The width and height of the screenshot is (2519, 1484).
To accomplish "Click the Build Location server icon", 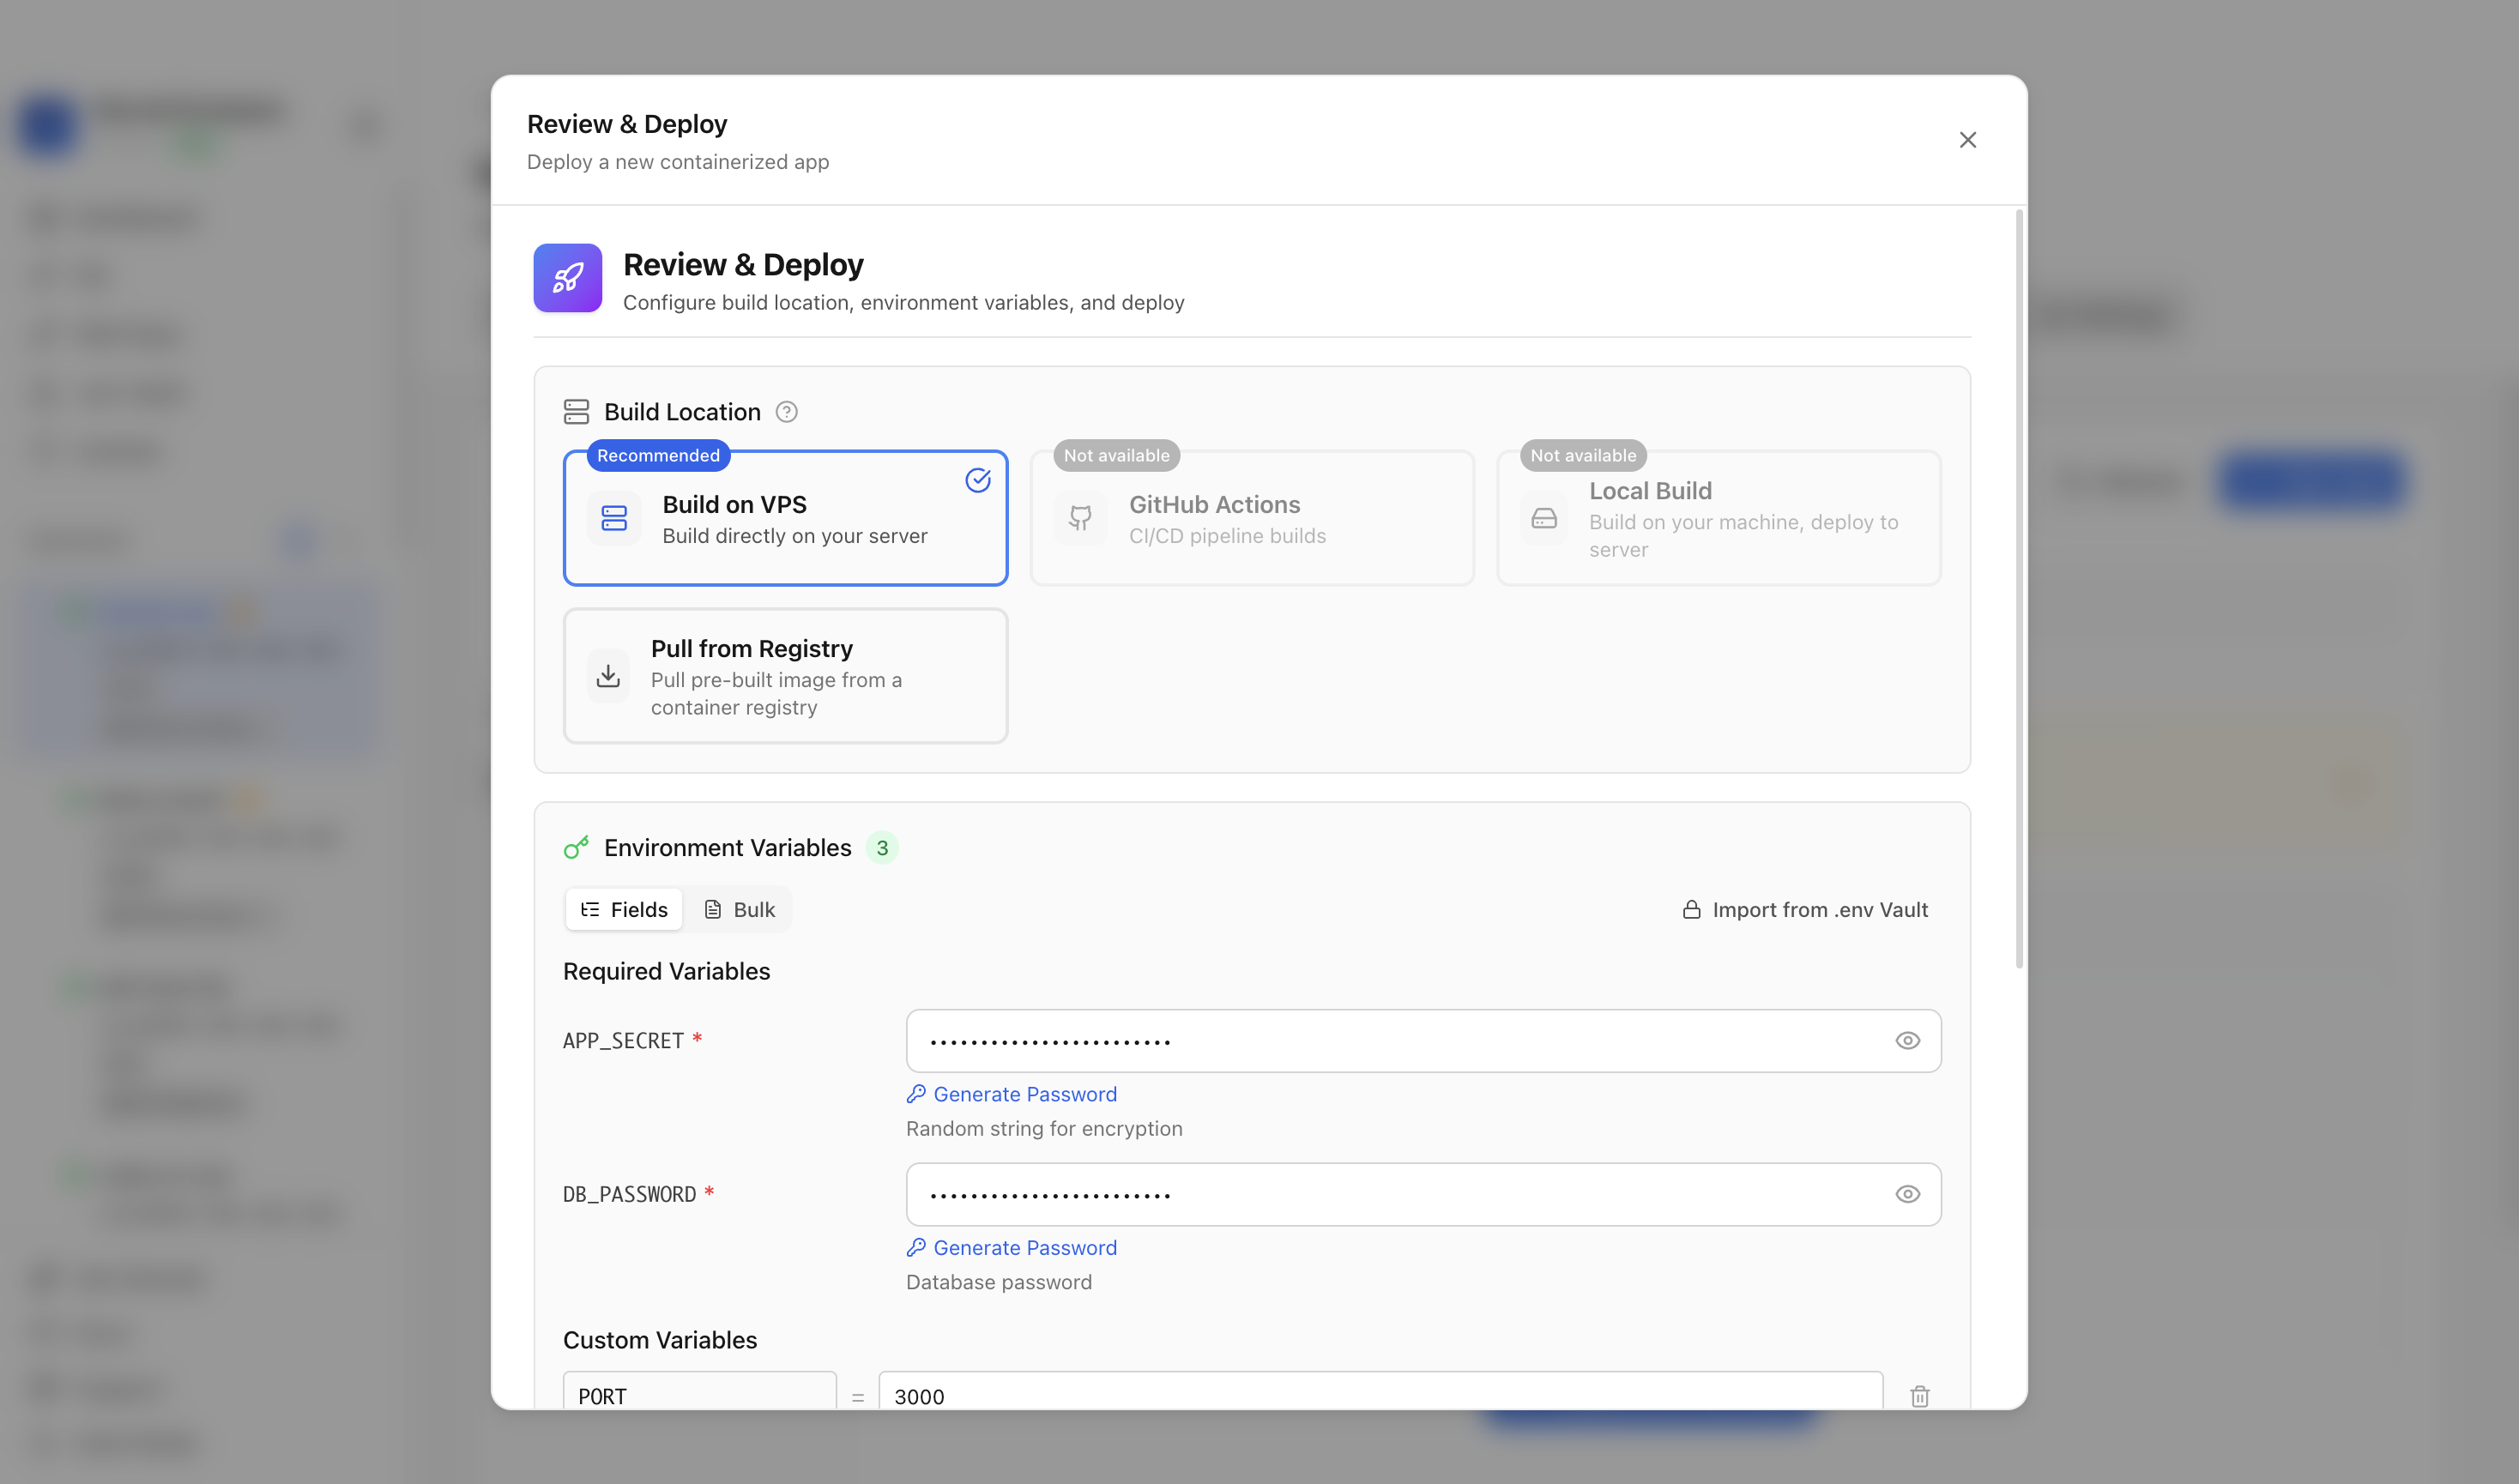I will point(576,412).
